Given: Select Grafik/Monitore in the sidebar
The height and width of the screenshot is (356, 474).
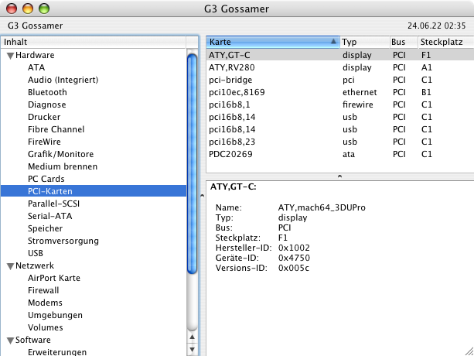Looking at the screenshot, I should [60, 154].
